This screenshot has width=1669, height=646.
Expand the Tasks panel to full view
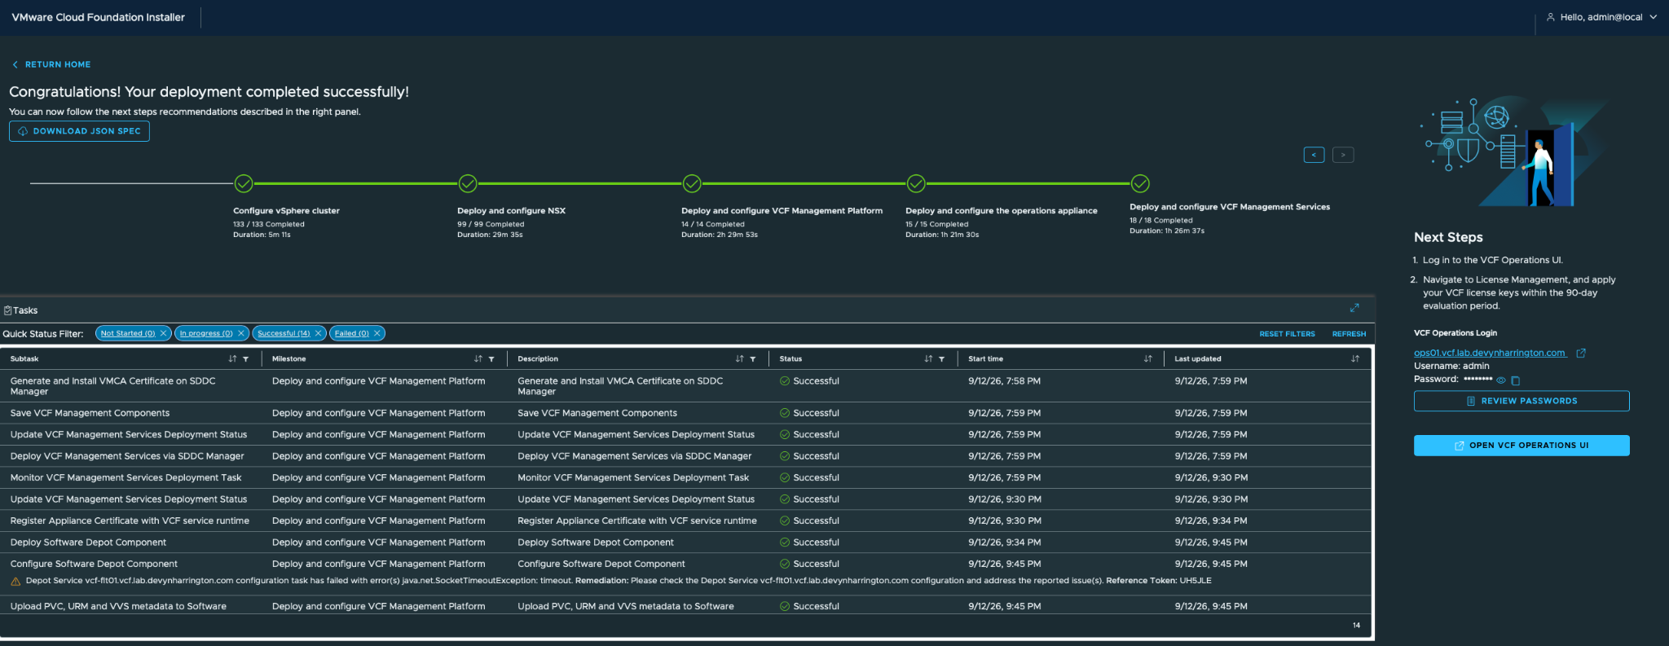pos(1354,308)
